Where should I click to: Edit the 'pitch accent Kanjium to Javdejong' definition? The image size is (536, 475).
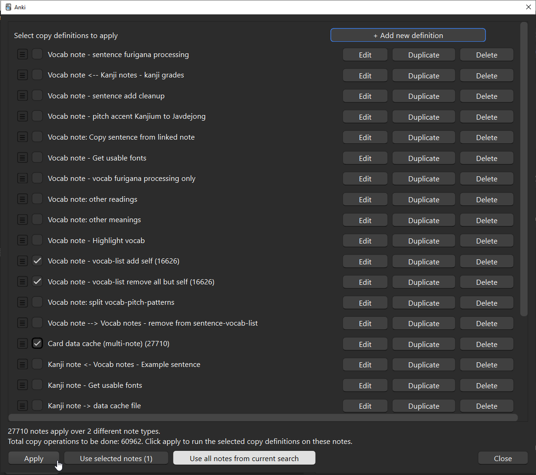coord(365,117)
